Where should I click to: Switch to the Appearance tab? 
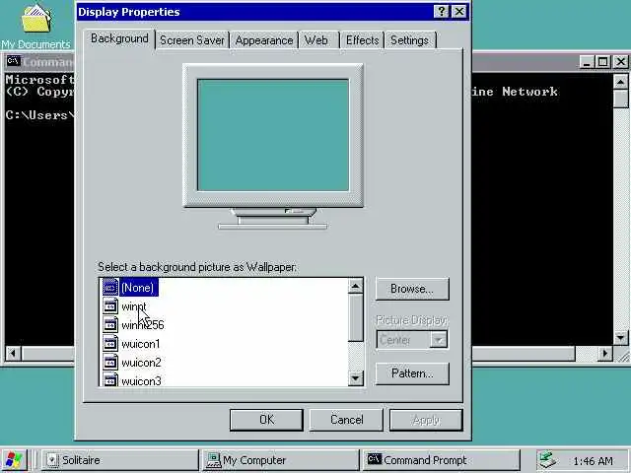coord(264,40)
